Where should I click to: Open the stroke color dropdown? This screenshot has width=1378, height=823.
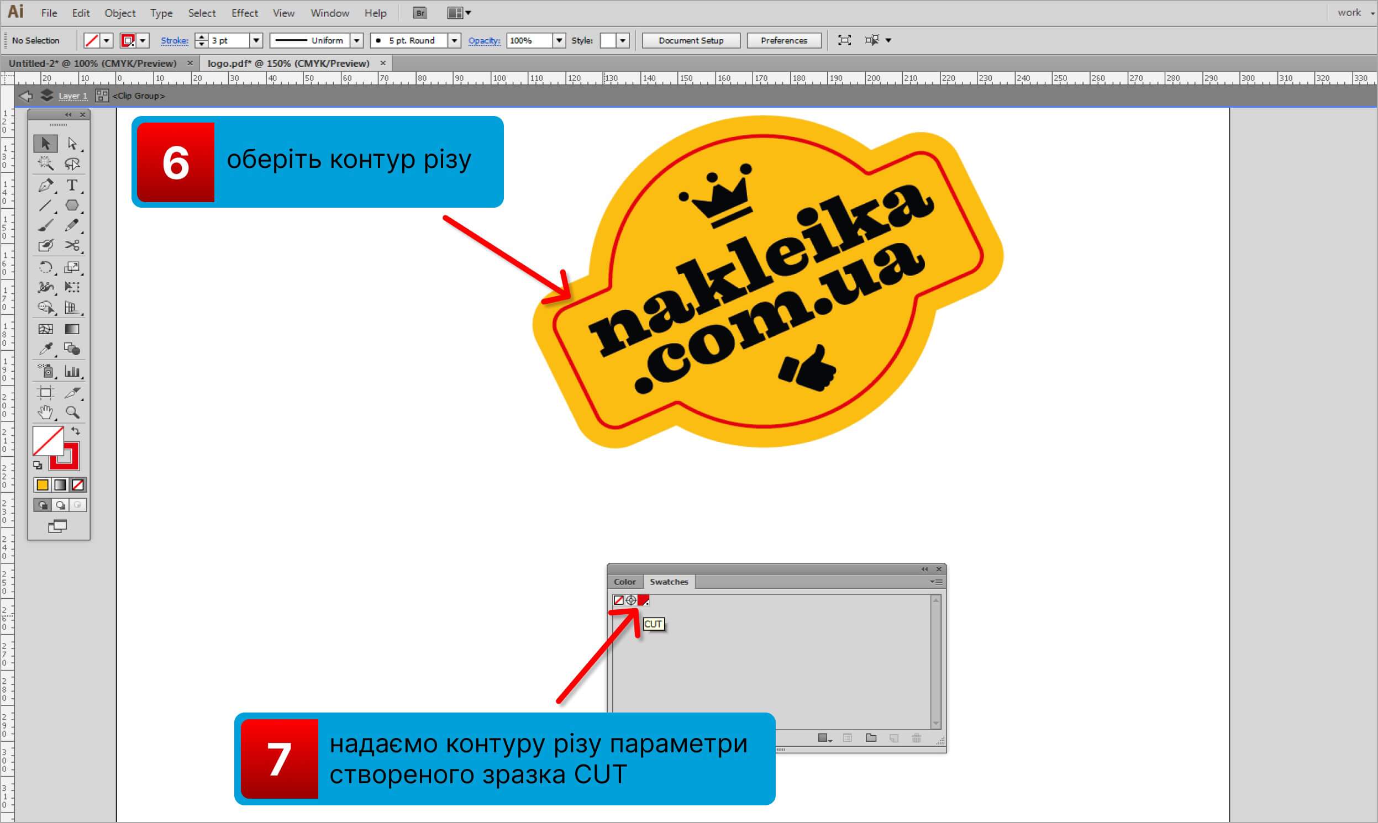[x=143, y=40]
